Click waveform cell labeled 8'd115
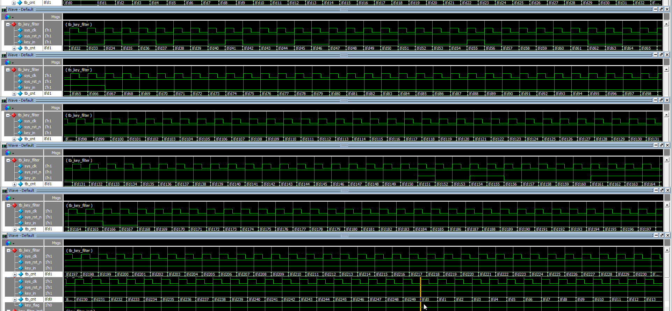This screenshot has height=311, width=672. (x=379, y=139)
